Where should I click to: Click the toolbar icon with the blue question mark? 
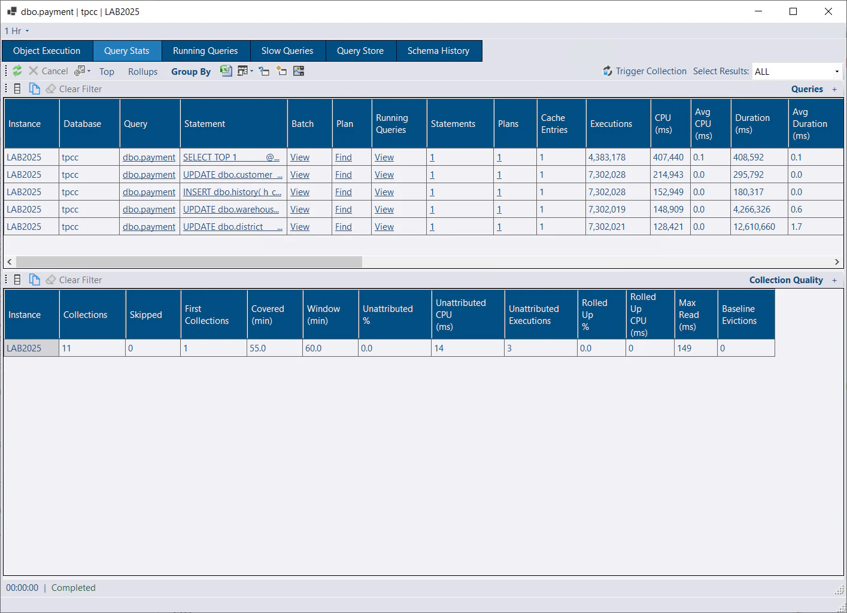tap(264, 71)
